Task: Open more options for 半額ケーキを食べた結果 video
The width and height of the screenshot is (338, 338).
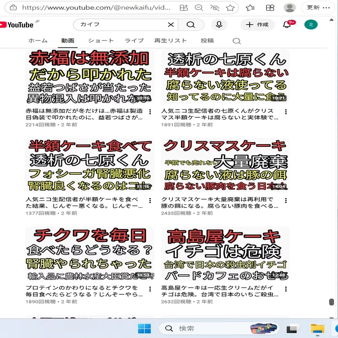Action: [x=150, y=200]
